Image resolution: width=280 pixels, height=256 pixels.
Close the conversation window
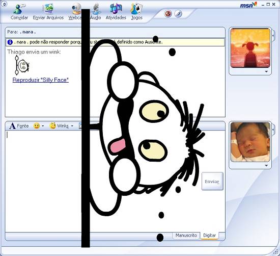click(273, 5)
